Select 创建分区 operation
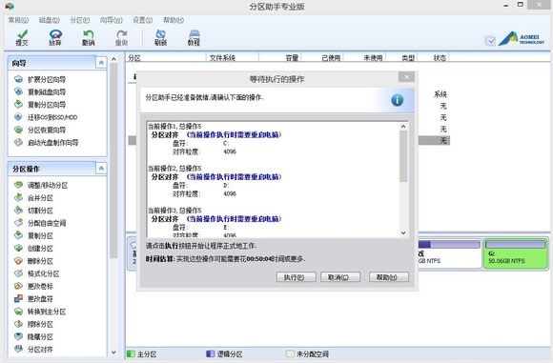 pos(33,249)
